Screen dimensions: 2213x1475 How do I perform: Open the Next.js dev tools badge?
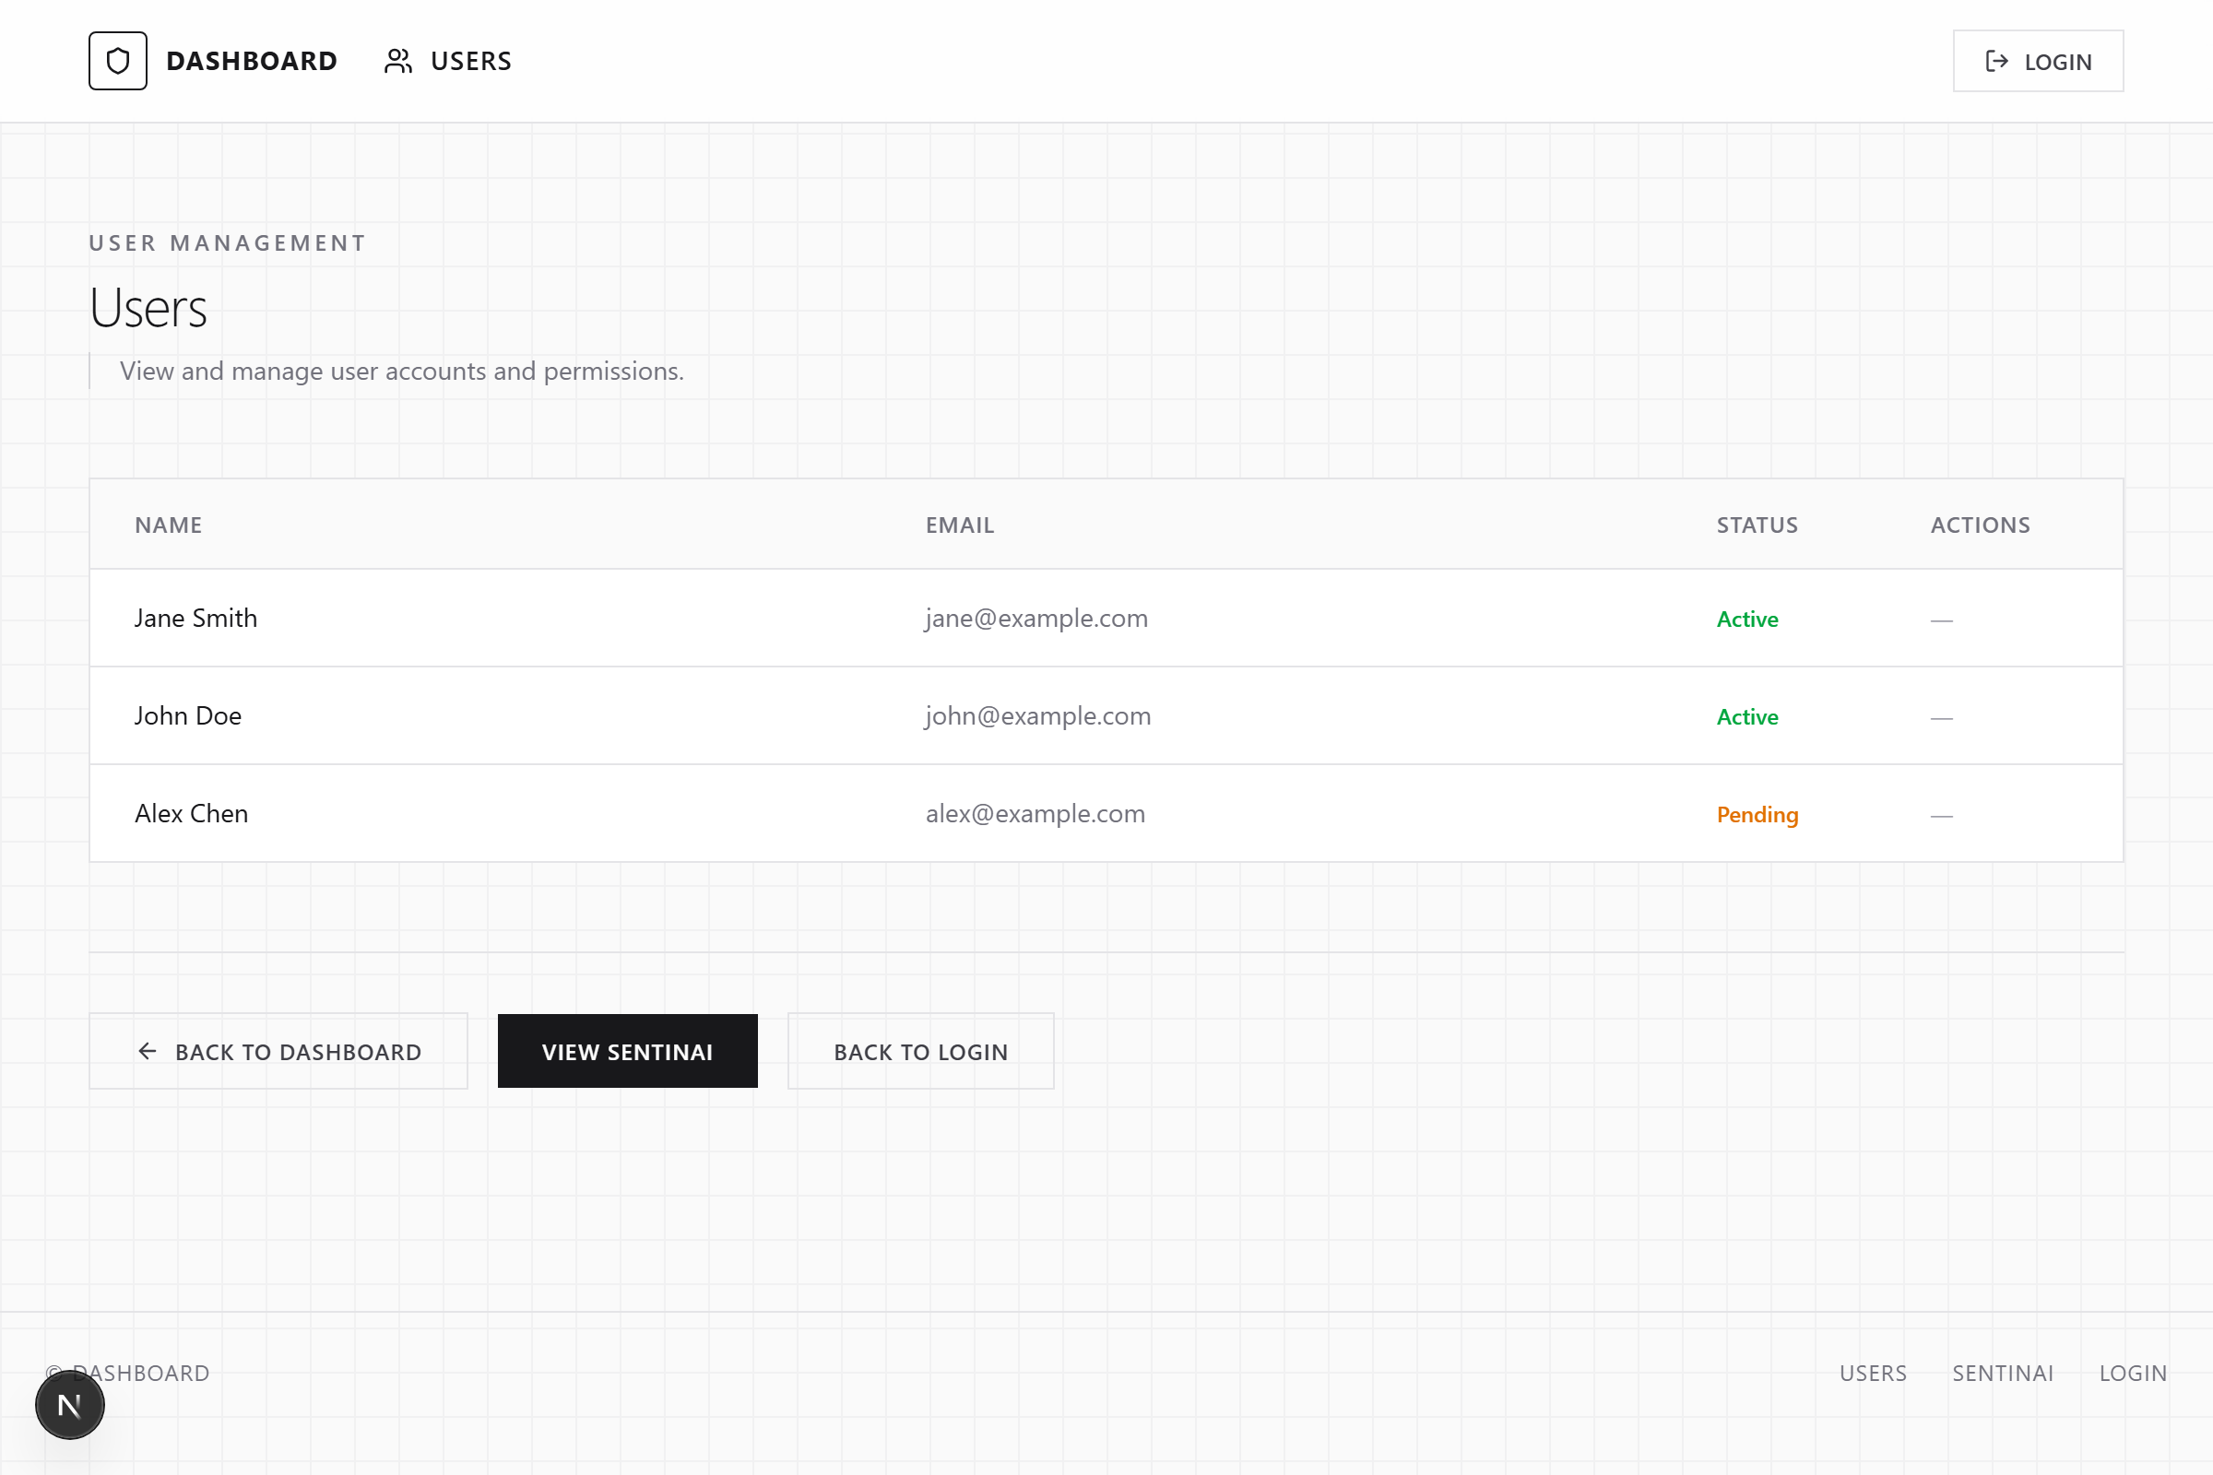pos(70,1404)
